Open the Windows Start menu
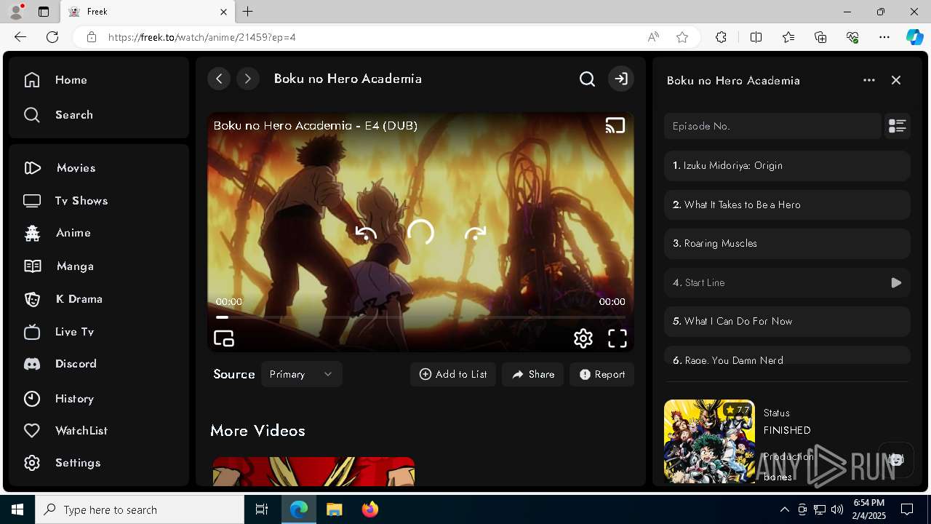Viewport: 931px width, 524px height. click(17, 509)
